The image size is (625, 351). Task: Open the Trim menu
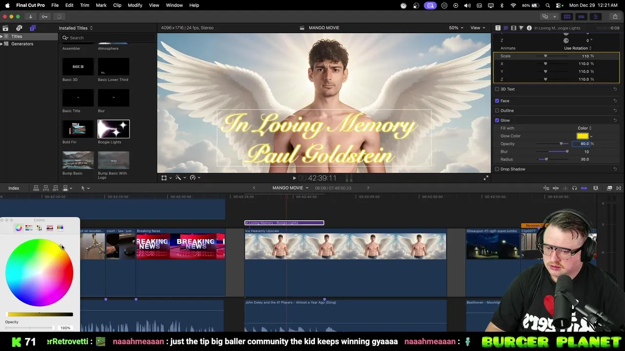pyautogui.click(x=84, y=5)
